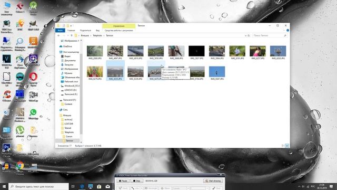
Task: Stop recording in VSDC Free Screen Recorder
Action: tap(137, 181)
